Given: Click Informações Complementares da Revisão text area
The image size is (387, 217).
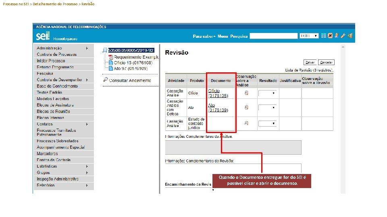Looking at the screenshot, I should click(233, 168).
